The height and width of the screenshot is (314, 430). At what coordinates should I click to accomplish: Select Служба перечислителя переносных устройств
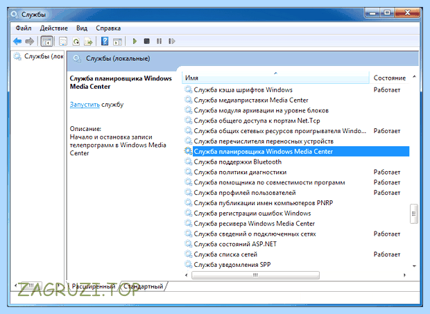pos(264,141)
